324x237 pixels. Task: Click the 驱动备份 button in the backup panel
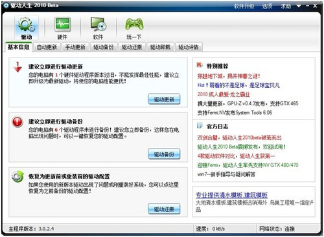(x=164, y=154)
